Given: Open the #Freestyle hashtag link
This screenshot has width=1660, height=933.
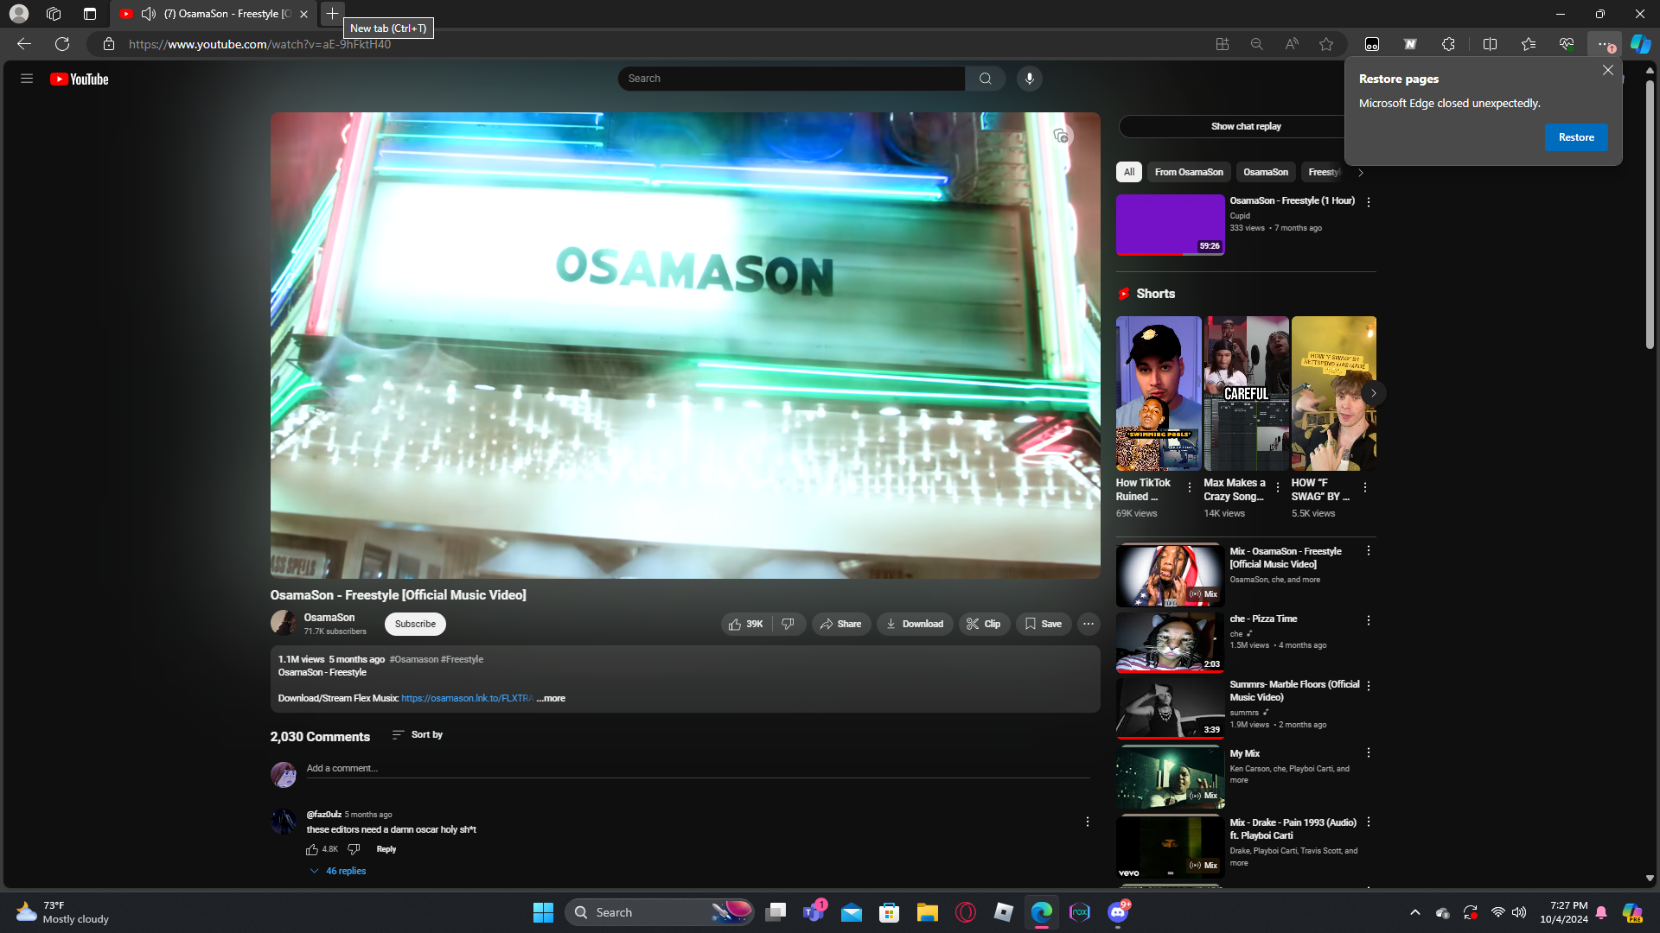Looking at the screenshot, I should coord(462,659).
